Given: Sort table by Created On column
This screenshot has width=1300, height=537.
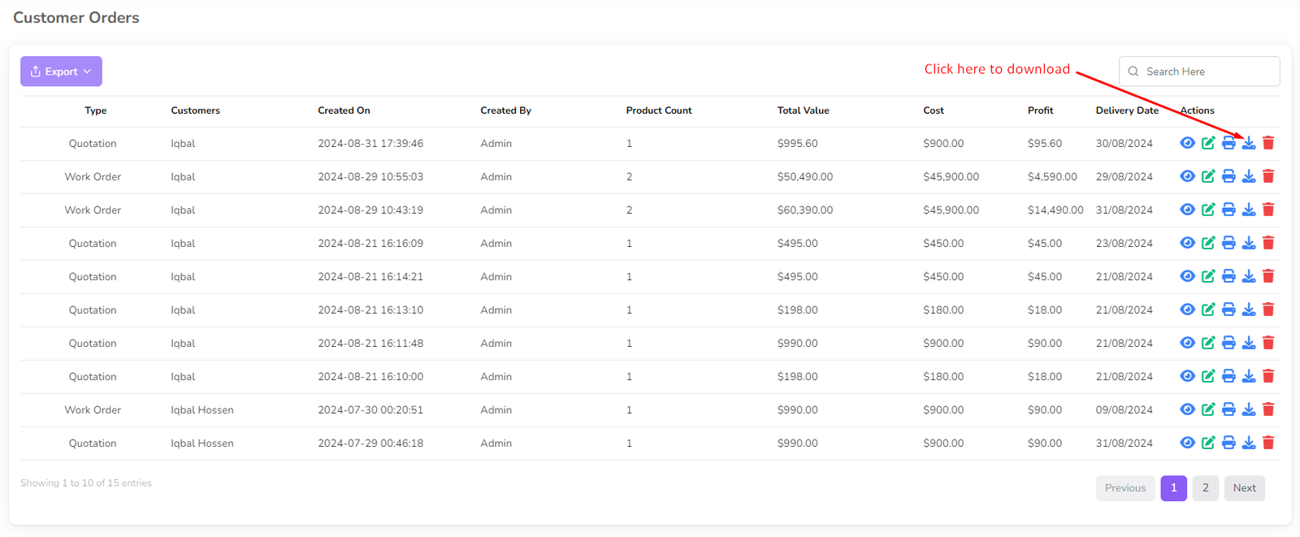Looking at the screenshot, I should (x=344, y=110).
